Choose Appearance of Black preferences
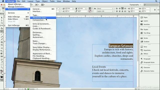Screen dimensions: 160x90 tap(43, 53)
